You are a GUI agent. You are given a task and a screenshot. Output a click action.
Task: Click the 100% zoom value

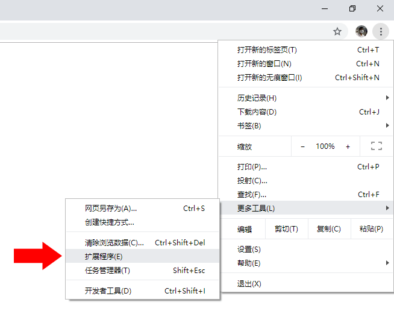(x=325, y=146)
